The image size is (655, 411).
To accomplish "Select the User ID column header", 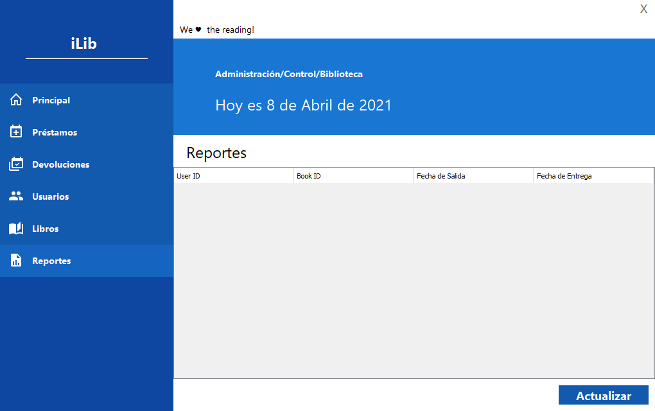I will pyautogui.click(x=234, y=176).
